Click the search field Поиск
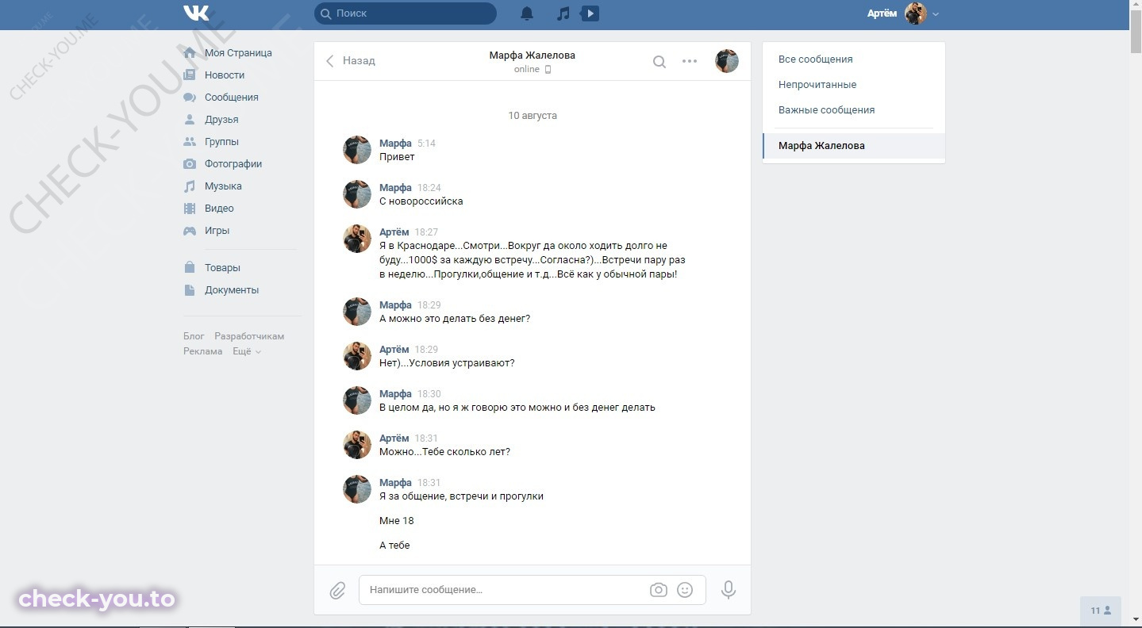The height and width of the screenshot is (628, 1142). (x=406, y=13)
